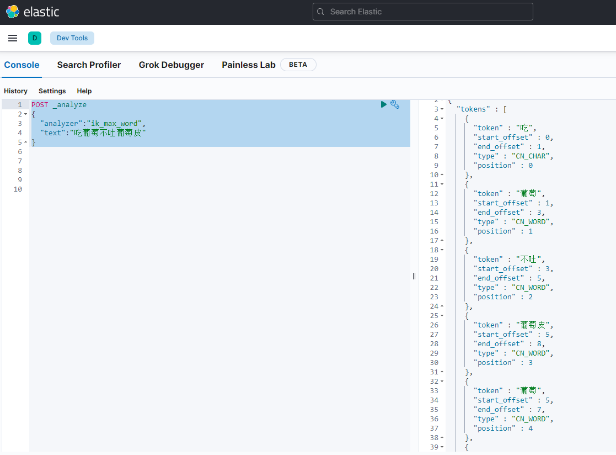Click the panel resize handle between editor and output
The height and width of the screenshot is (455, 616).
click(414, 276)
